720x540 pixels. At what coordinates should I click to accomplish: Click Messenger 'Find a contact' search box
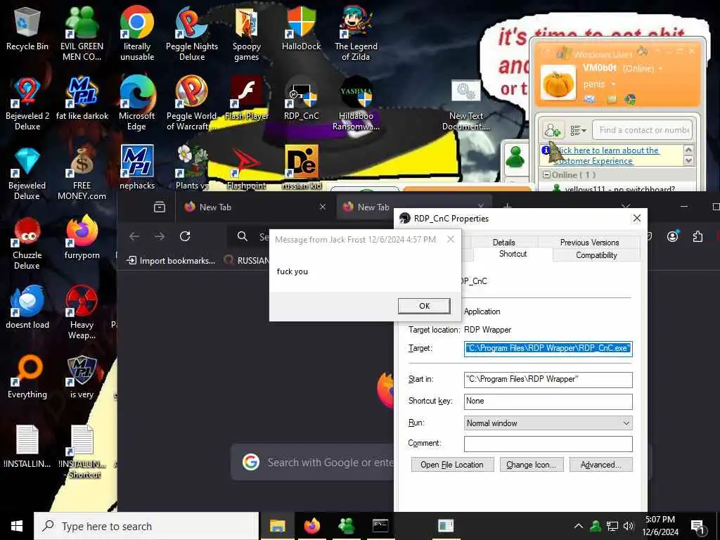tap(642, 130)
